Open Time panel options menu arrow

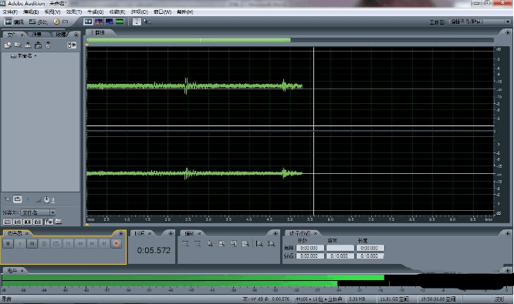(171, 233)
